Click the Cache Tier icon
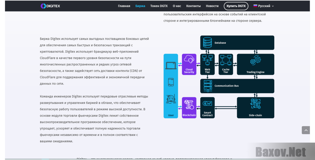315x160 pixels. [x=226, y=60]
